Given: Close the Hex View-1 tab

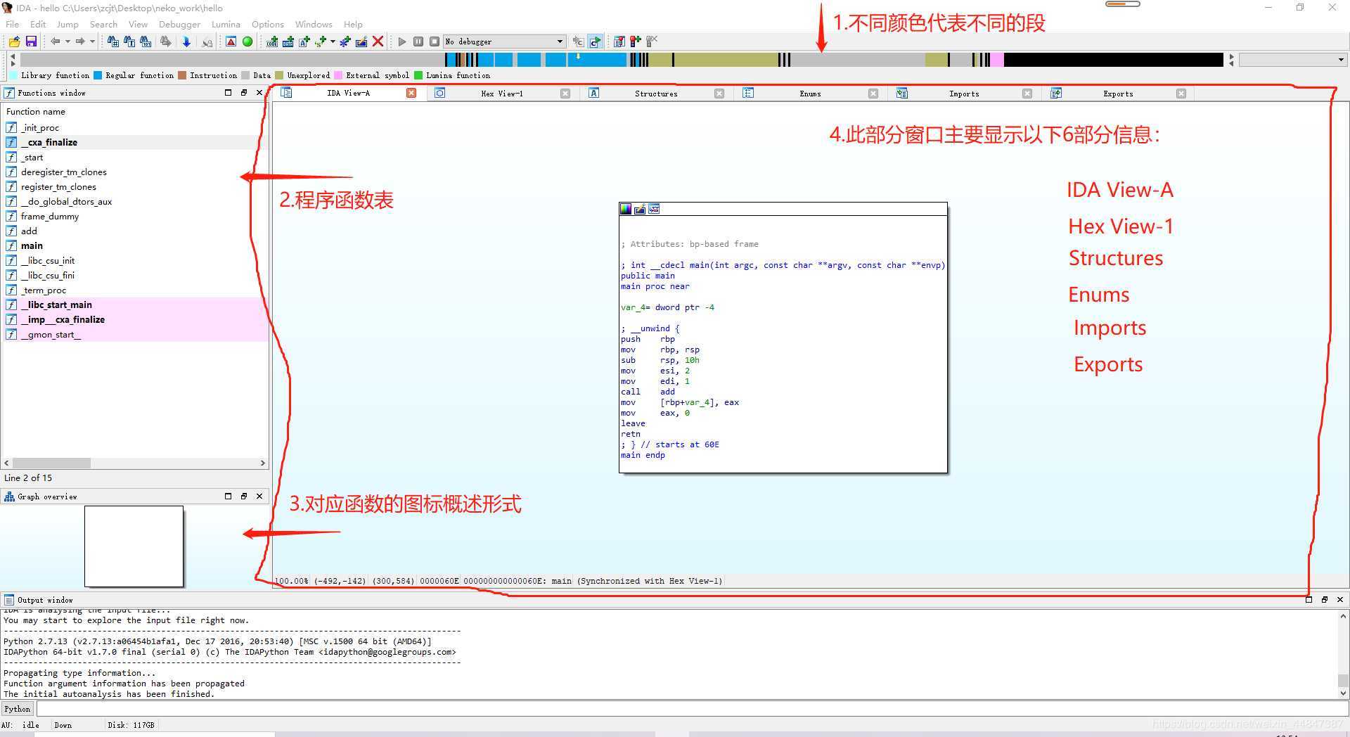Looking at the screenshot, I should [x=565, y=94].
